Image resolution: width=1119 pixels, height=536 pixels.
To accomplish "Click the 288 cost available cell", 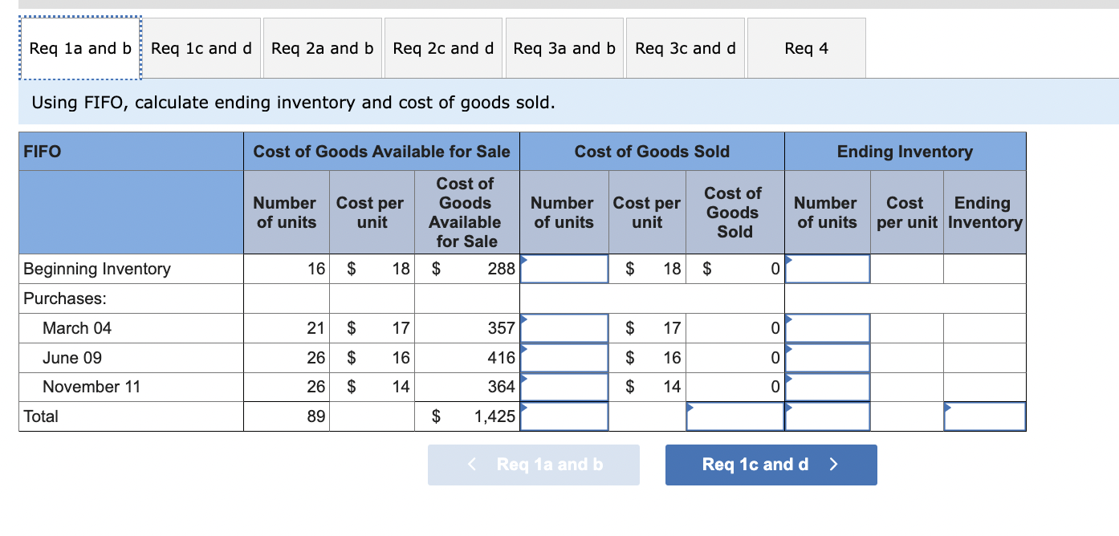I will click(466, 269).
